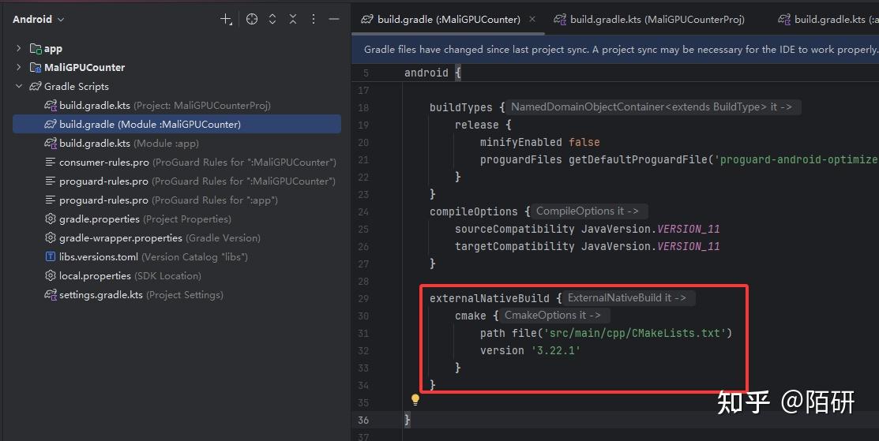
Task: Open gradle-wrapper.properties file
Action: [x=152, y=237]
